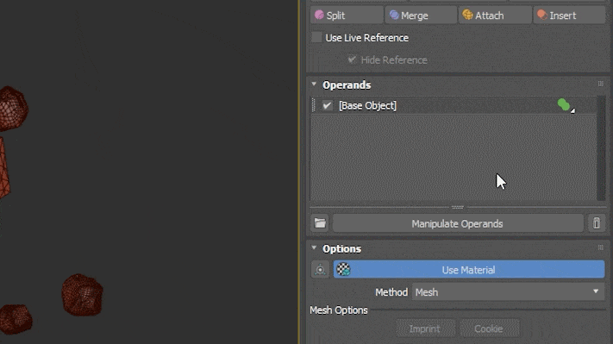Click the sub-object icon left of Use Material
613x344 pixels.
320,269
